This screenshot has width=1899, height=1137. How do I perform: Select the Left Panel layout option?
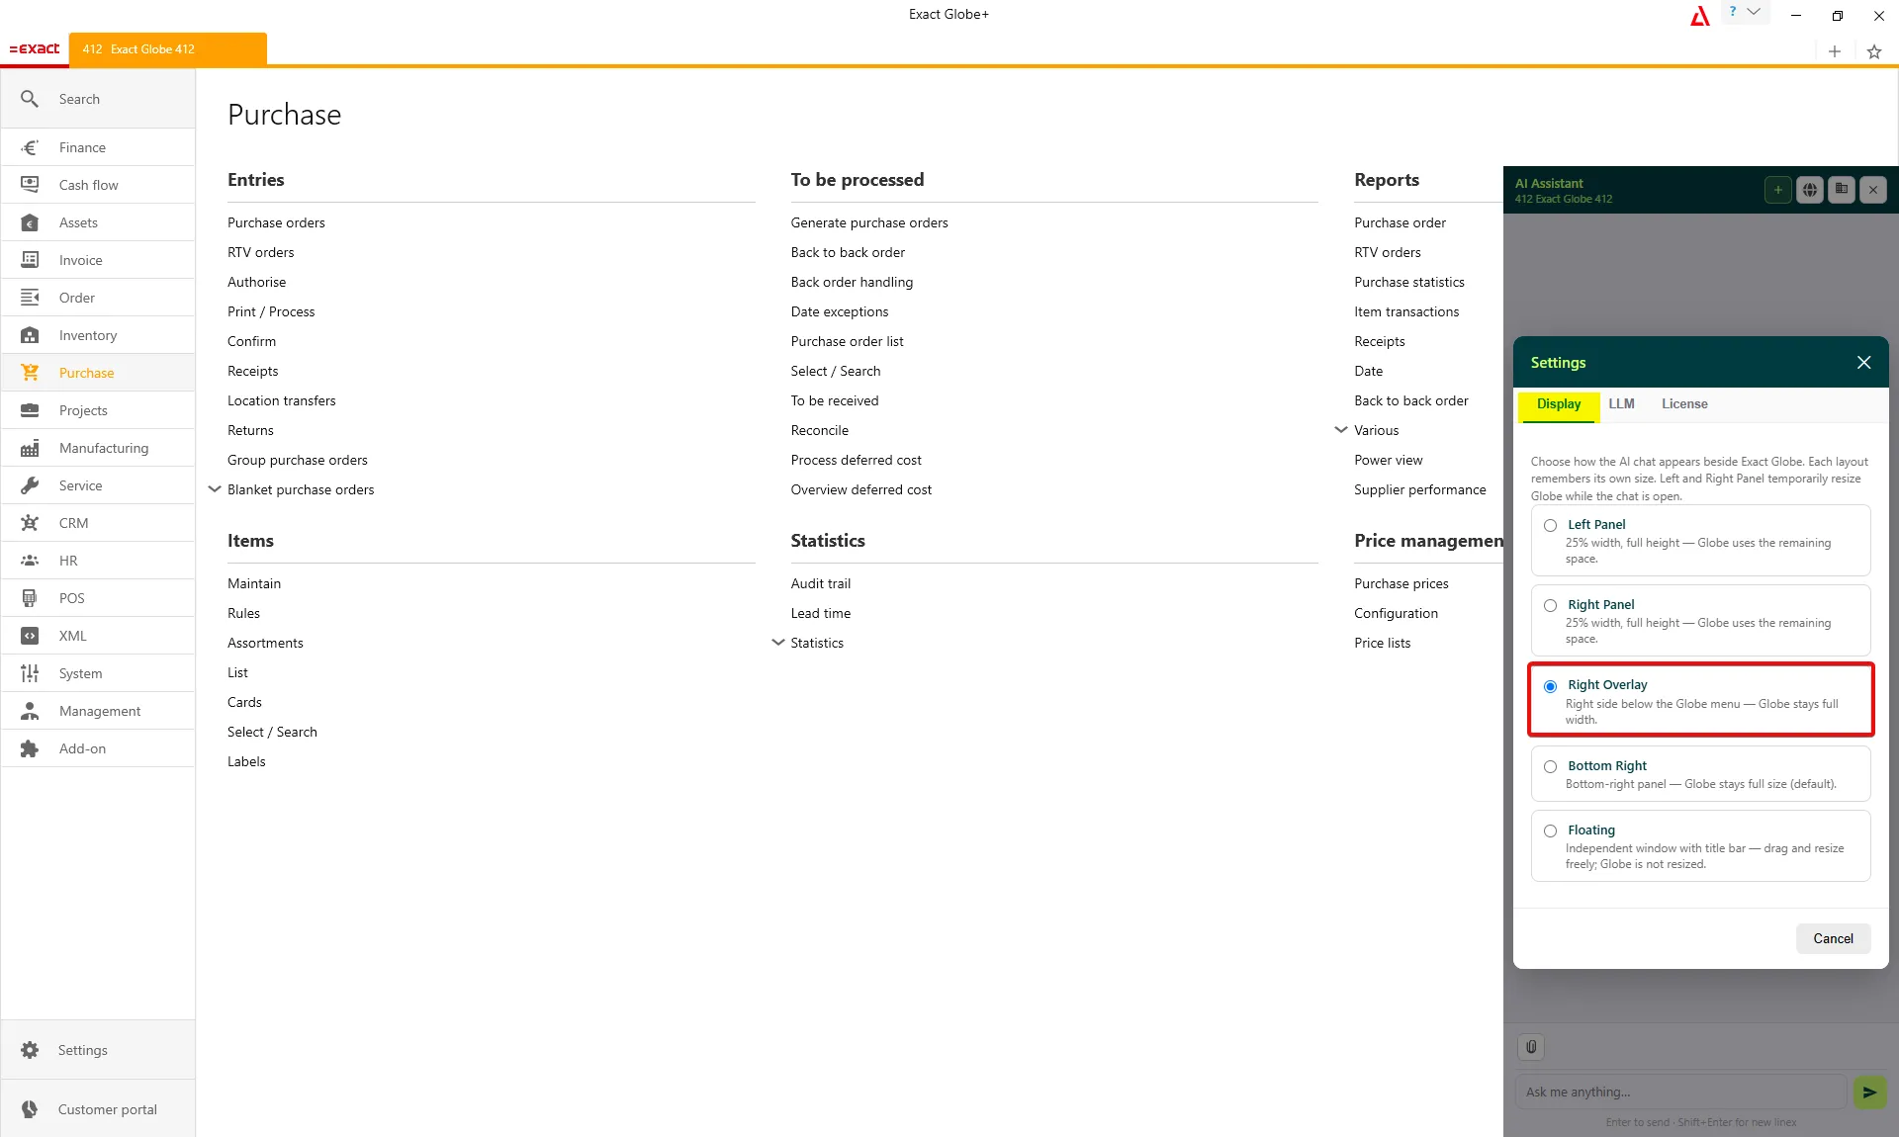(x=1700, y=541)
